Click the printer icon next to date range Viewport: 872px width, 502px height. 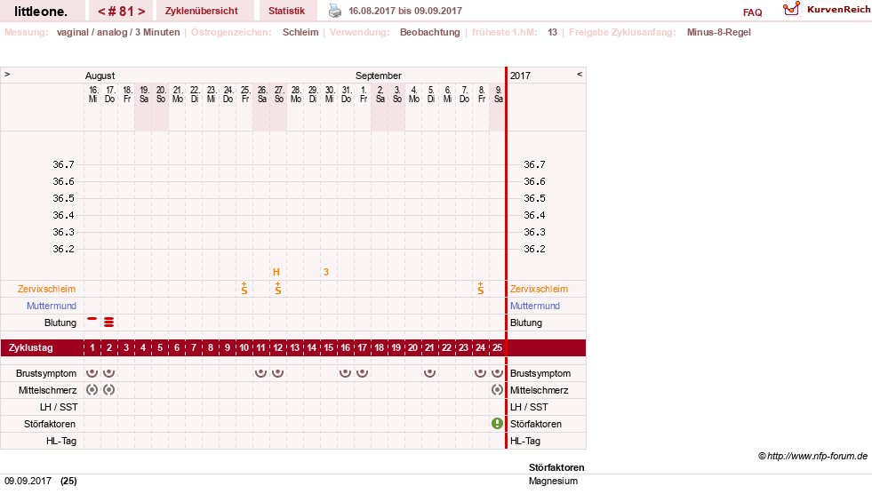point(335,11)
